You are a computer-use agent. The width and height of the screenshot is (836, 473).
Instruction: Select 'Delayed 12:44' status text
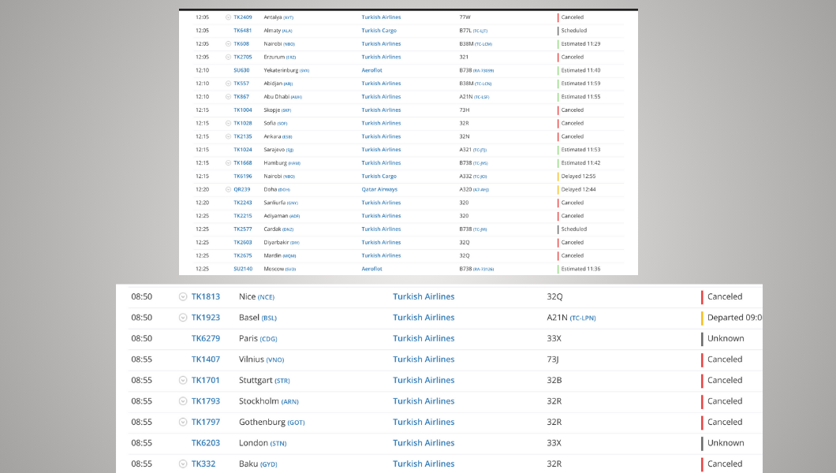[578, 190]
